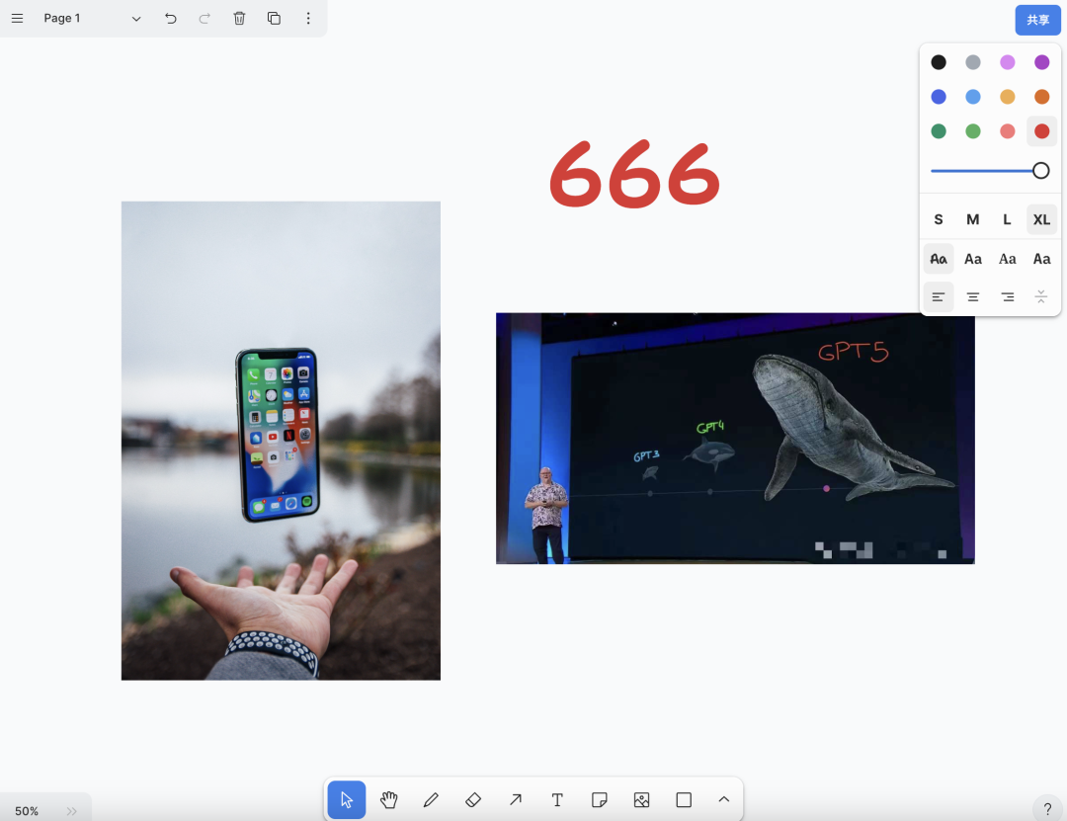Viewport: 1067px width, 821px height.
Task: Set text size to M
Action: point(973,219)
